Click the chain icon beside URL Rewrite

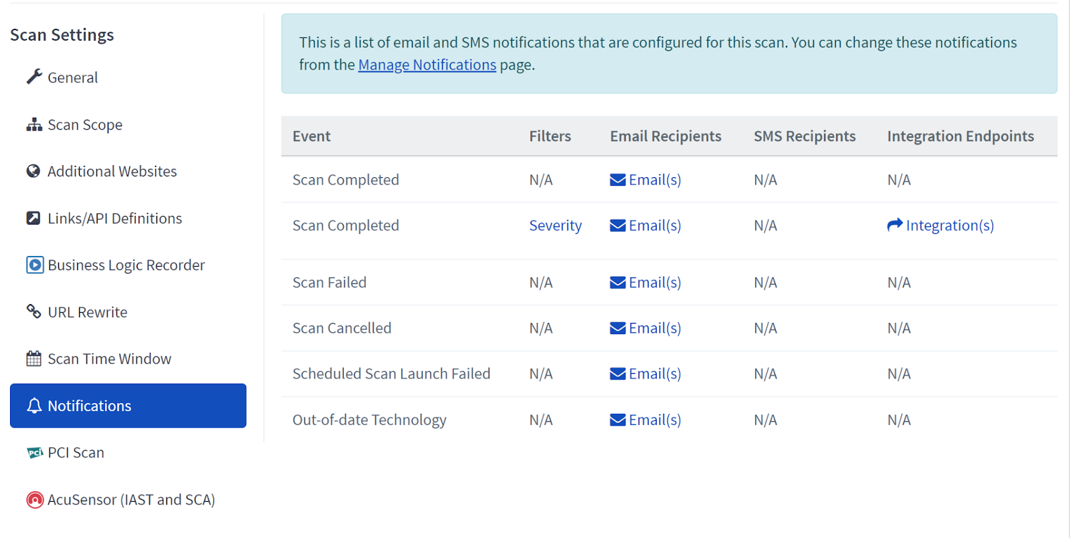tap(33, 311)
